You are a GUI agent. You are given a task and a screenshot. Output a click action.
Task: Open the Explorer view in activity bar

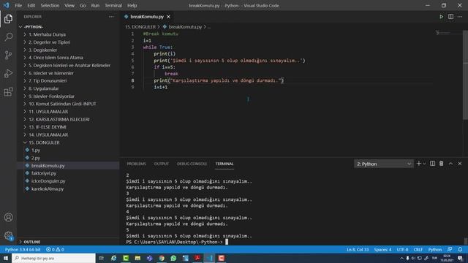(8, 19)
